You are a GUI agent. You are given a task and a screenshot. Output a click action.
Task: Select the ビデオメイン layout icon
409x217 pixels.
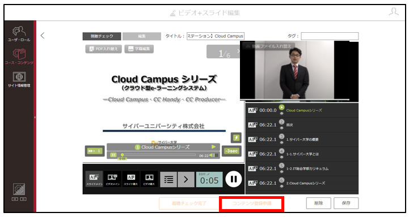pyautogui.click(x=112, y=179)
